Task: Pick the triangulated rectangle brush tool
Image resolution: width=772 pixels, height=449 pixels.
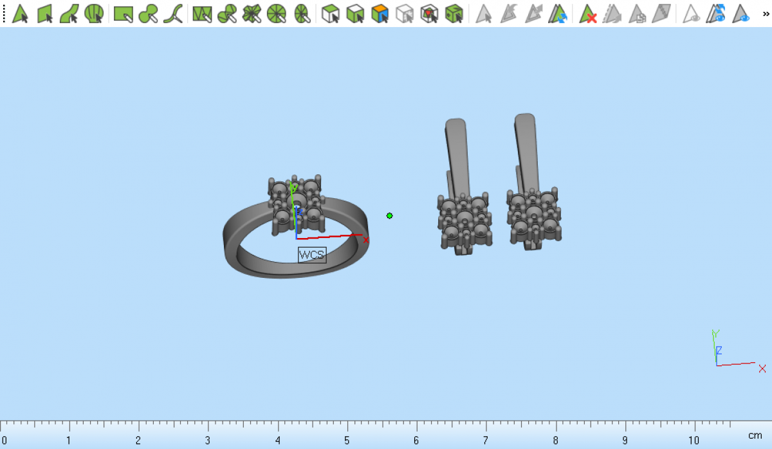Action: click(202, 13)
